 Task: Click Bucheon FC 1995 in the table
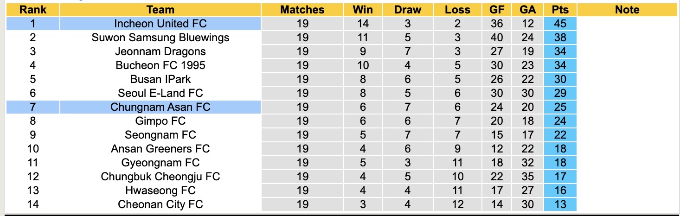[x=160, y=65]
